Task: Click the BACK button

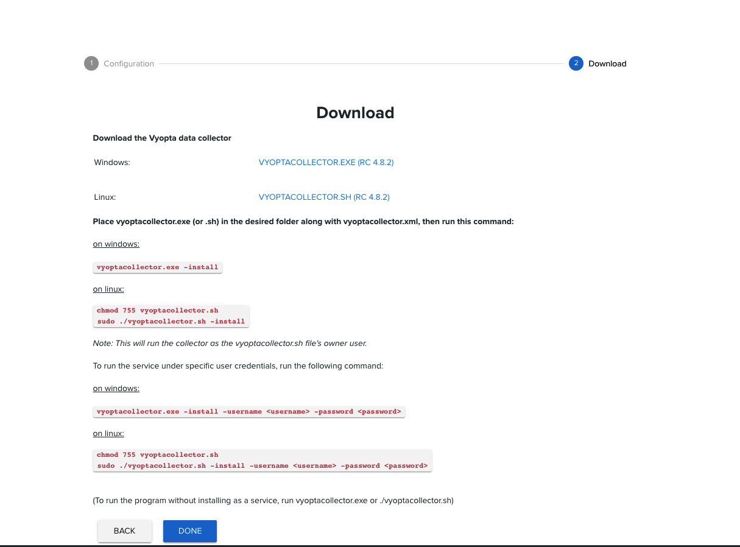Action: pos(125,531)
